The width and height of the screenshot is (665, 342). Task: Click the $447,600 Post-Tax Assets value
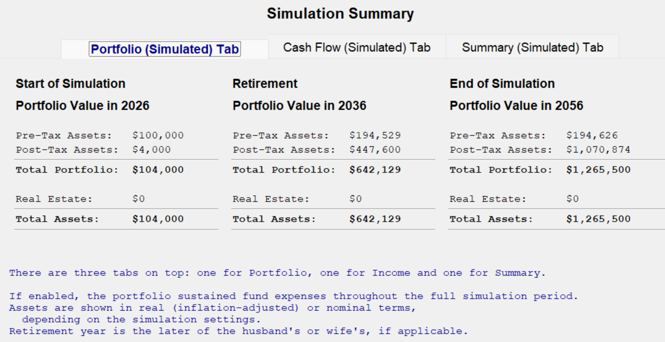click(x=375, y=150)
